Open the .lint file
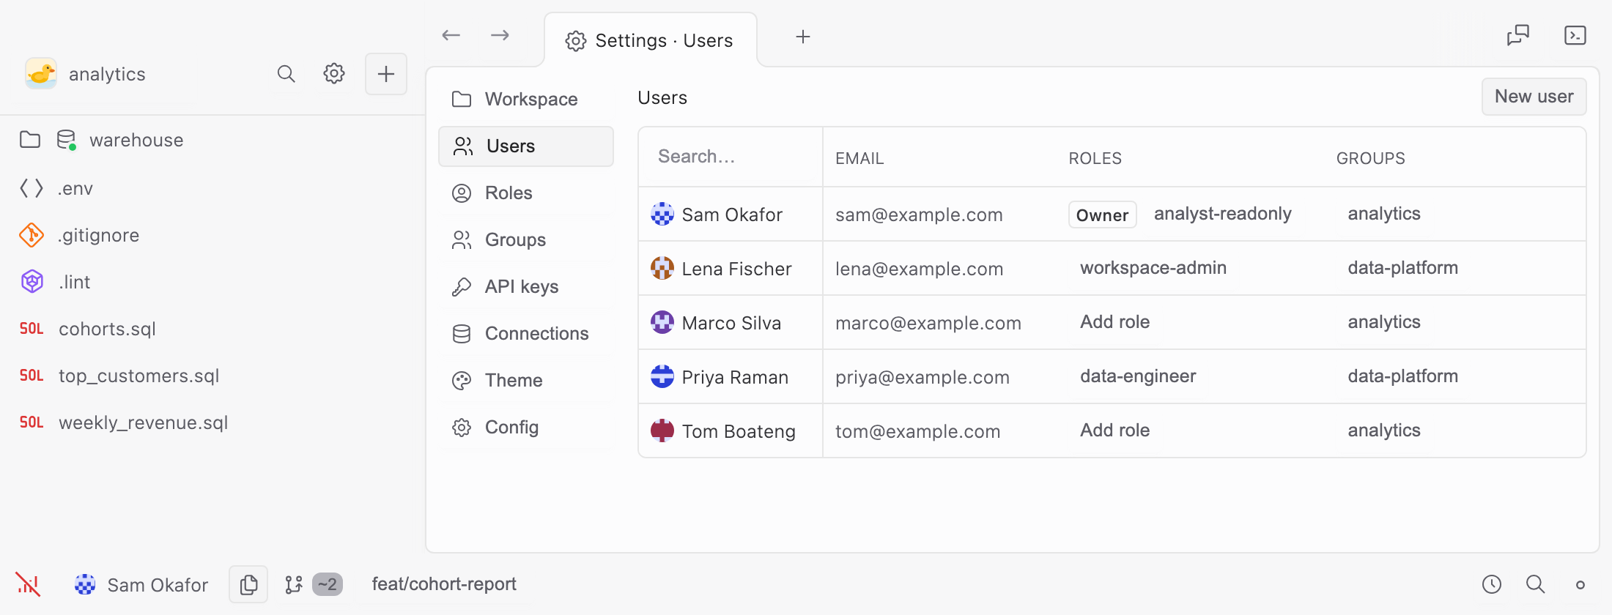This screenshot has height=615, width=1612. (x=212, y=282)
